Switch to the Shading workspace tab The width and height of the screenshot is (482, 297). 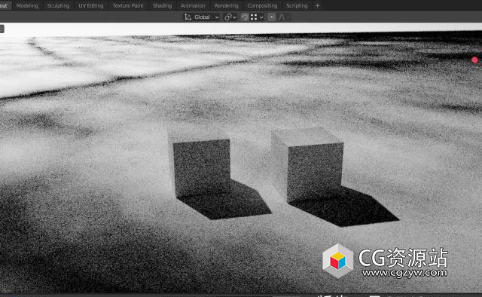pos(163,5)
